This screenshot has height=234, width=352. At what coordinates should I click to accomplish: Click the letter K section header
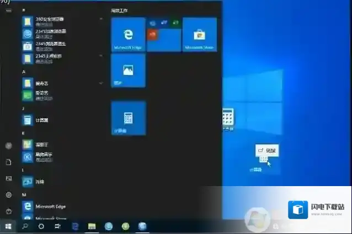pos(23,133)
